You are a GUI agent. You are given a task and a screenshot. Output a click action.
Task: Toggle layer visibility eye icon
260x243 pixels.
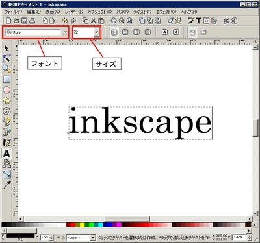pos(58,237)
